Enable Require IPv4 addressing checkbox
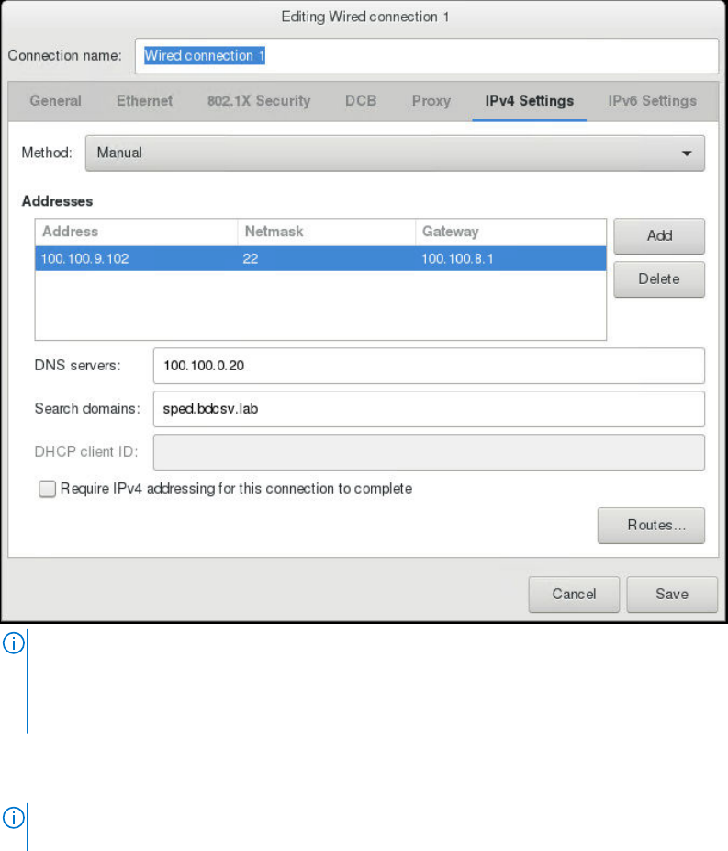This screenshot has height=851, width=728. click(47, 489)
